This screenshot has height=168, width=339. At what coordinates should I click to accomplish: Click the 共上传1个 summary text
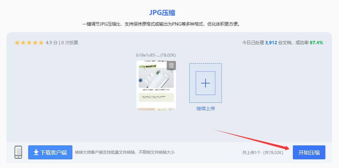pyautogui.click(x=263, y=153)
